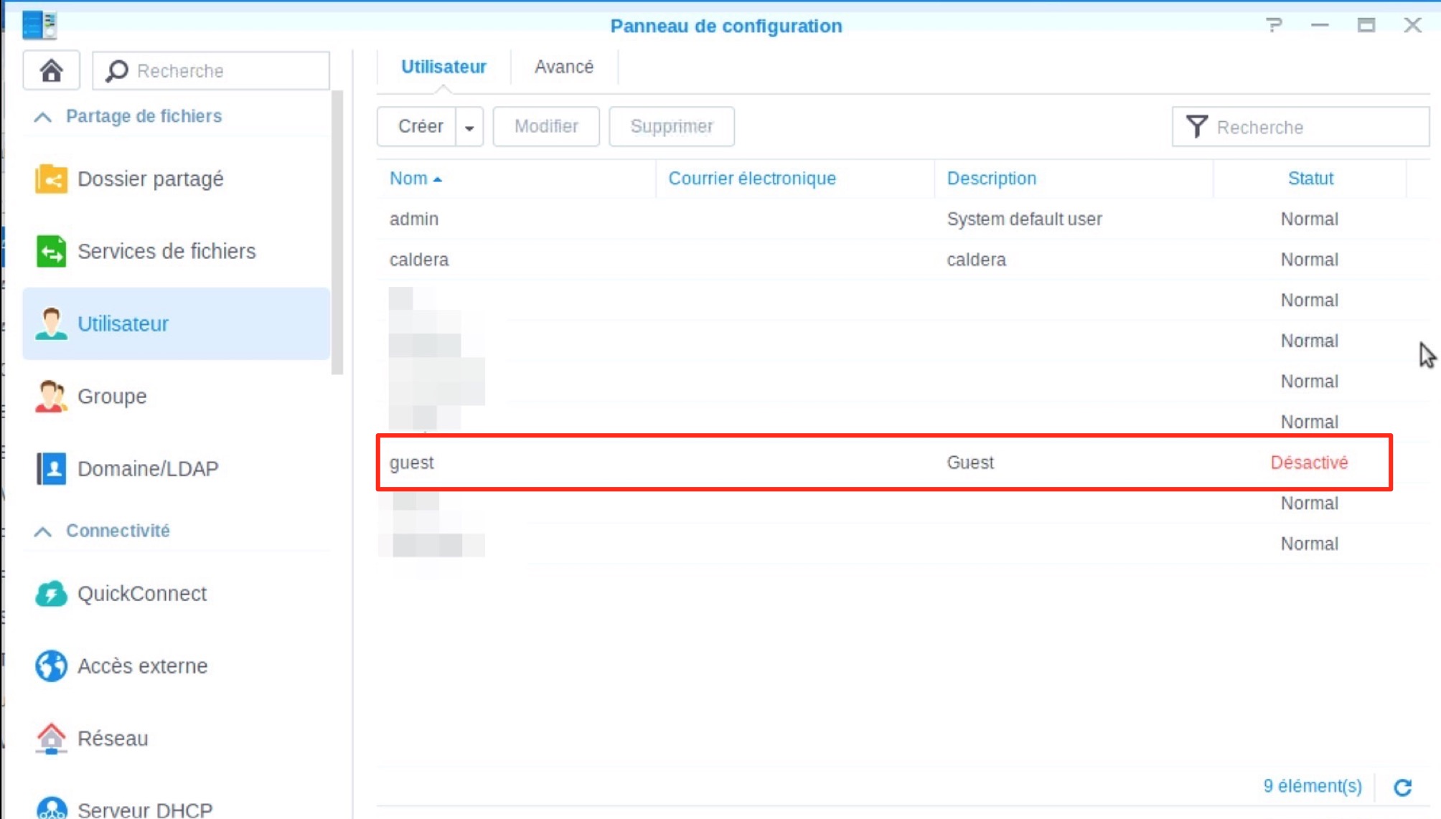Open Domaine/LDAP settings icon

[x=51, y=468]
